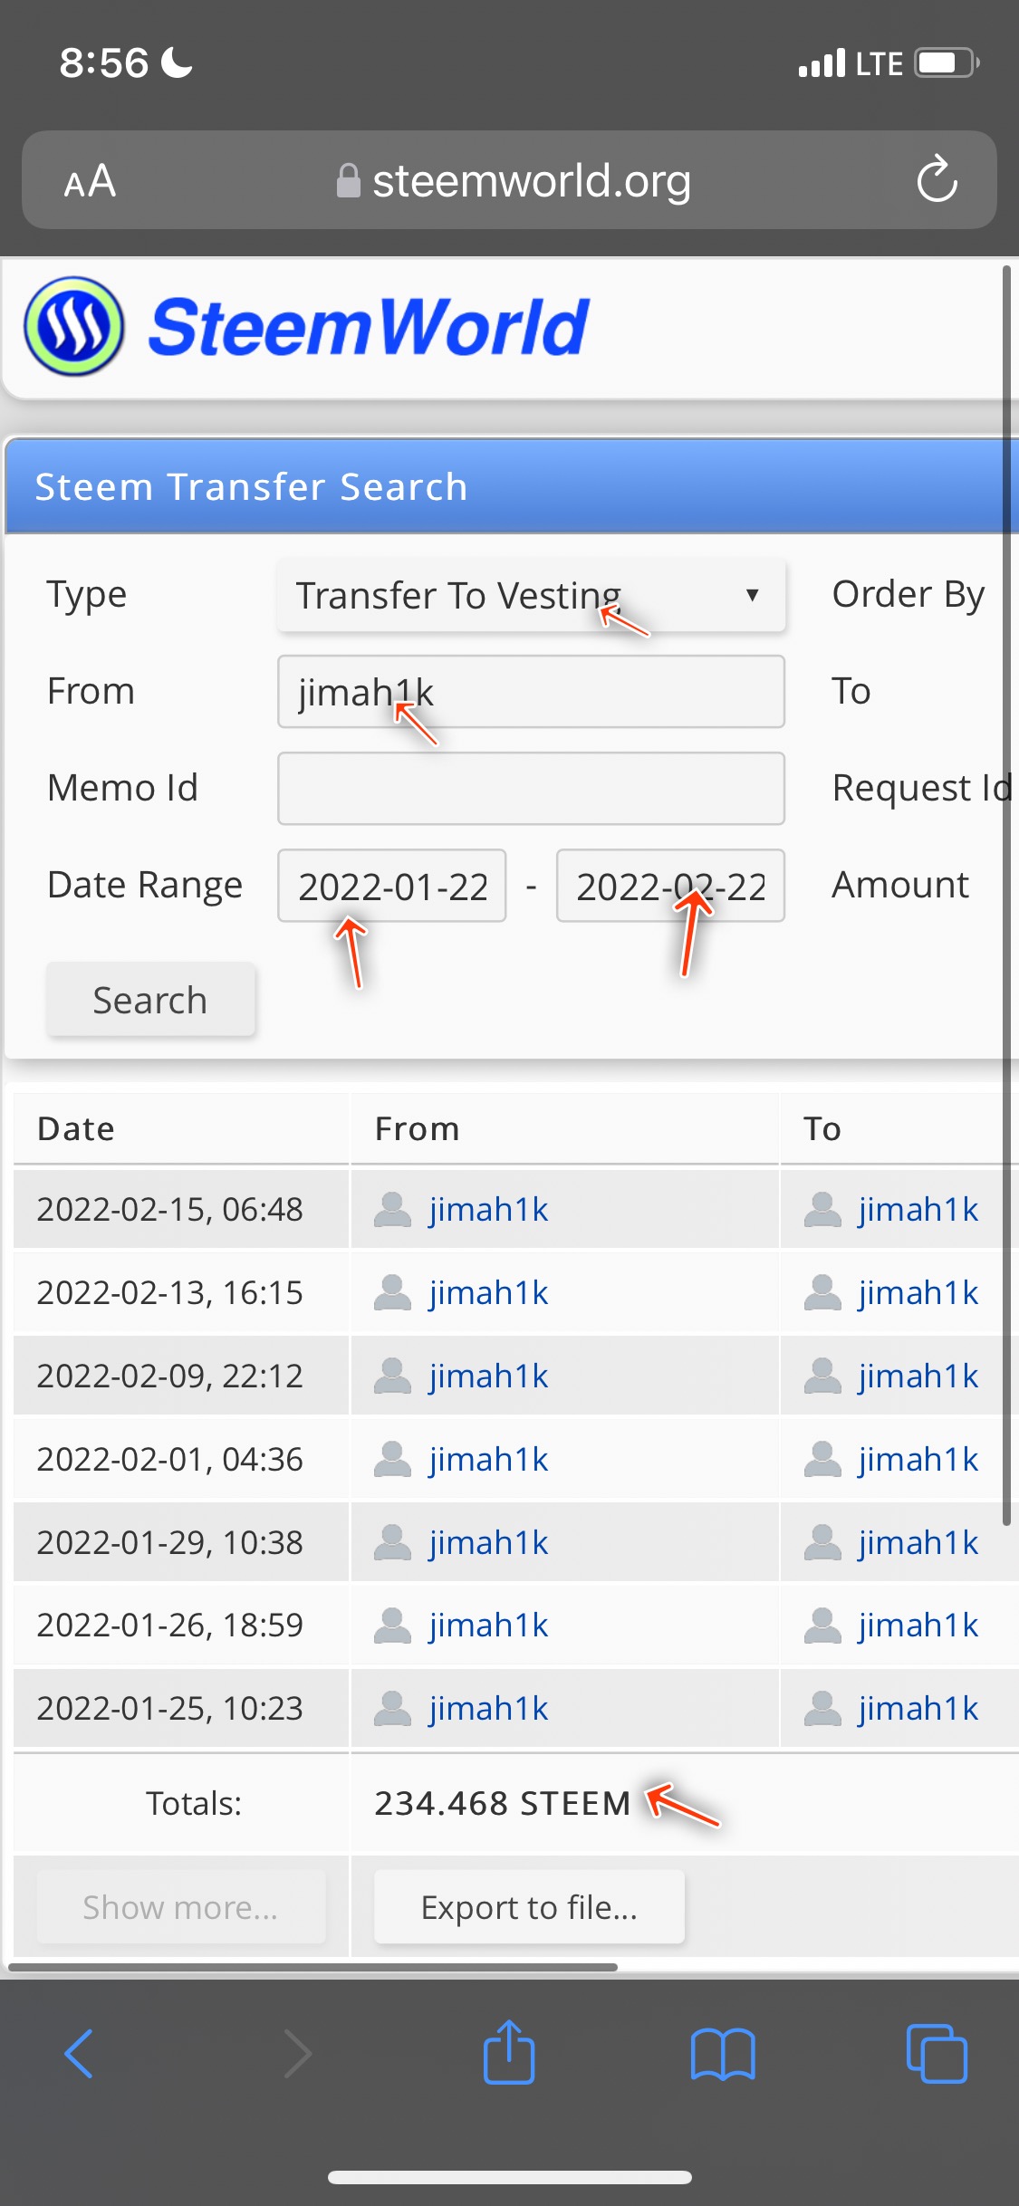Click the SteemWorld round logo
The width and height of the screenshot is (1019, 2206).
point(74,326)
